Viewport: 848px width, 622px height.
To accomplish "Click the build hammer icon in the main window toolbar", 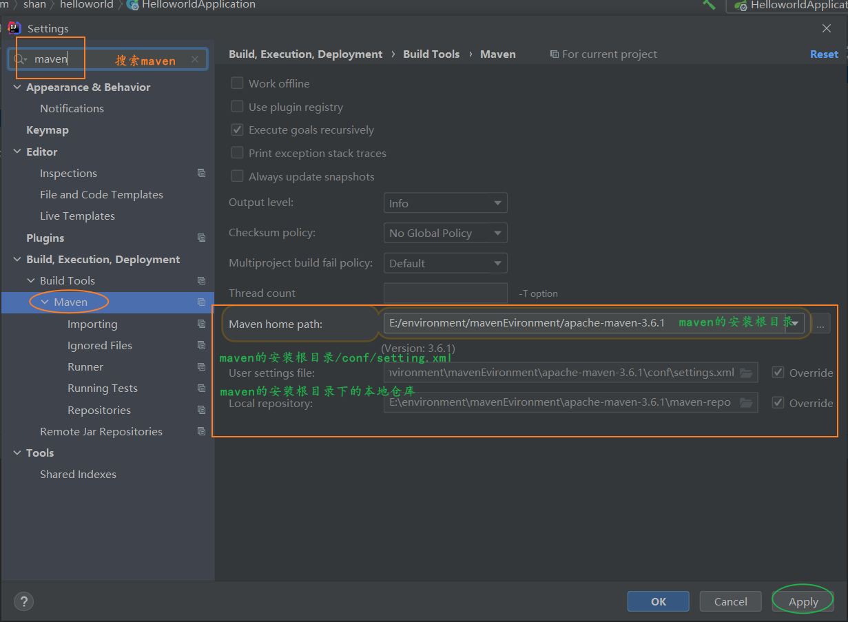I will [x=709, y=5].
